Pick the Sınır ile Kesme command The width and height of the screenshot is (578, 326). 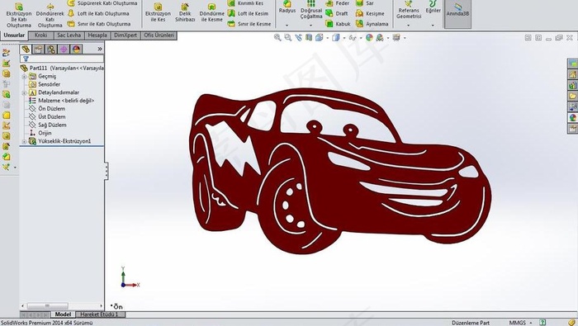(x=249, y=24)
